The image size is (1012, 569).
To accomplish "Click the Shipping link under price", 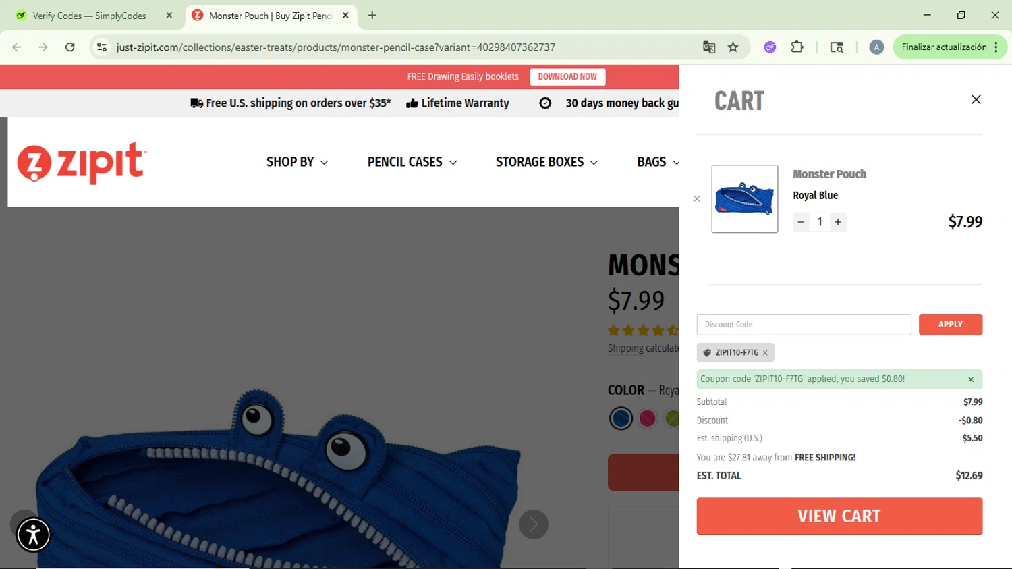I will click(625, 348).
